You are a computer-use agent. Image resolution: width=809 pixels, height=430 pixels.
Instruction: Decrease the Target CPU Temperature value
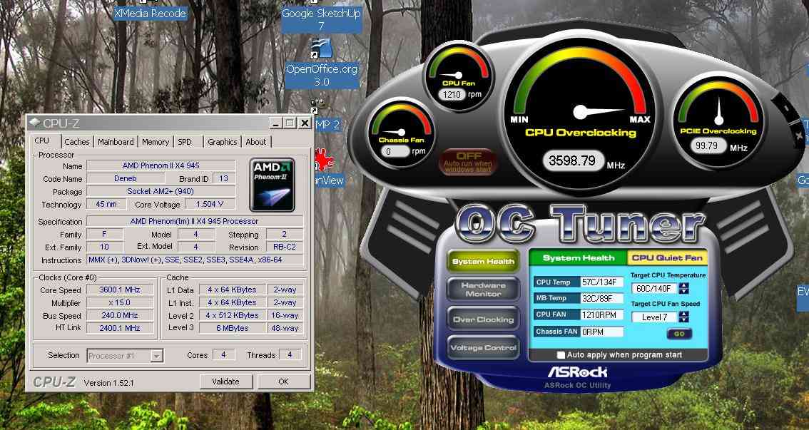(x=683, y=292)
